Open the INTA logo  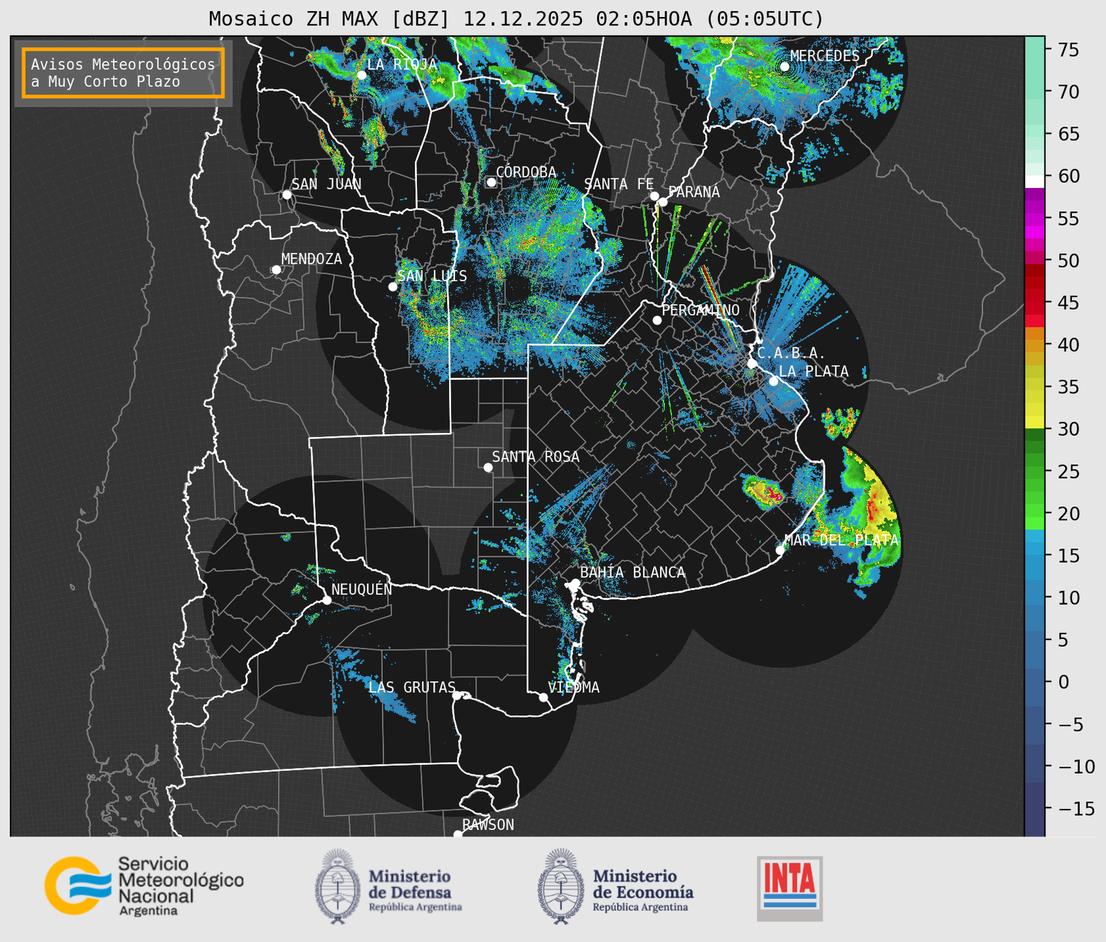790,888
